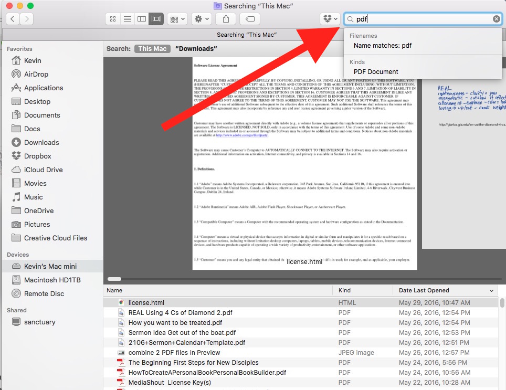Viewport: 506px width, 390px height.
Task: Choose the PDF Document kind suggestion
Action: tap(423, 71)
